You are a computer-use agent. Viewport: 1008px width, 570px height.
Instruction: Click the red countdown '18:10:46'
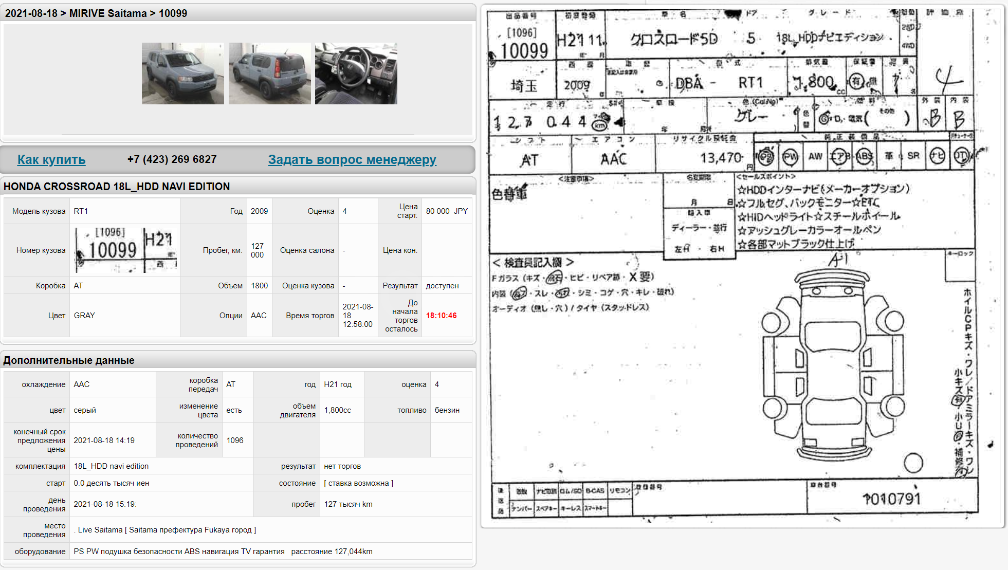441,316
